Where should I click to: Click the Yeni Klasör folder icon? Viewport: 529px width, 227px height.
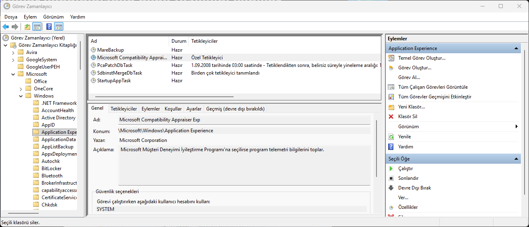(x=391, y=107)
